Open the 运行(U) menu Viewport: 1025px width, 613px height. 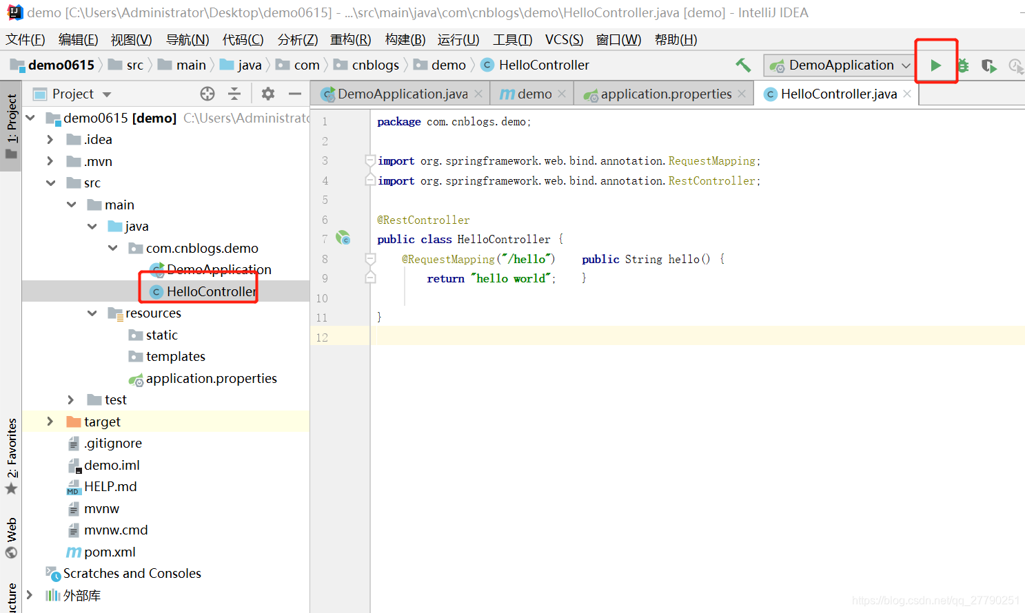pos(458,40)
